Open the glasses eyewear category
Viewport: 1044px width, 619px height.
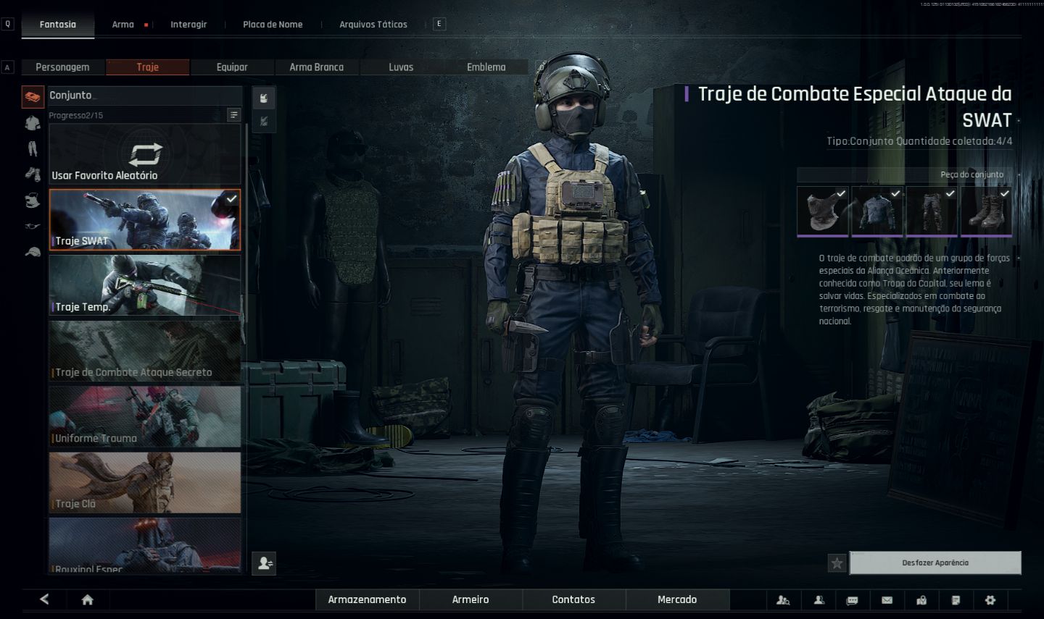click(x=33, y=227)
